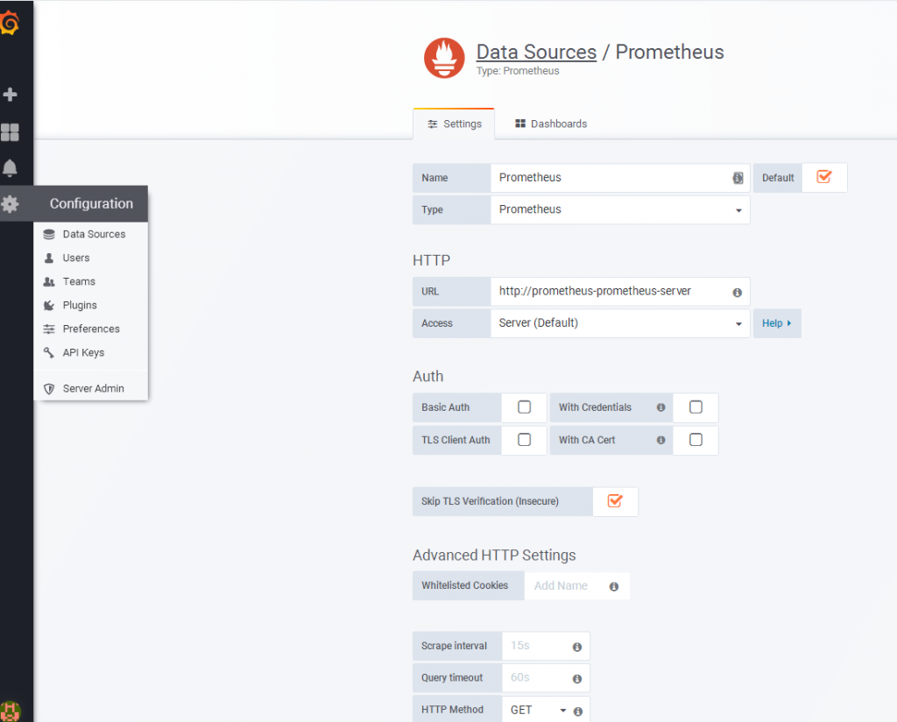Show the URL field info icon
The height and width of the screenshot is (722, 897).
point(738,293)
